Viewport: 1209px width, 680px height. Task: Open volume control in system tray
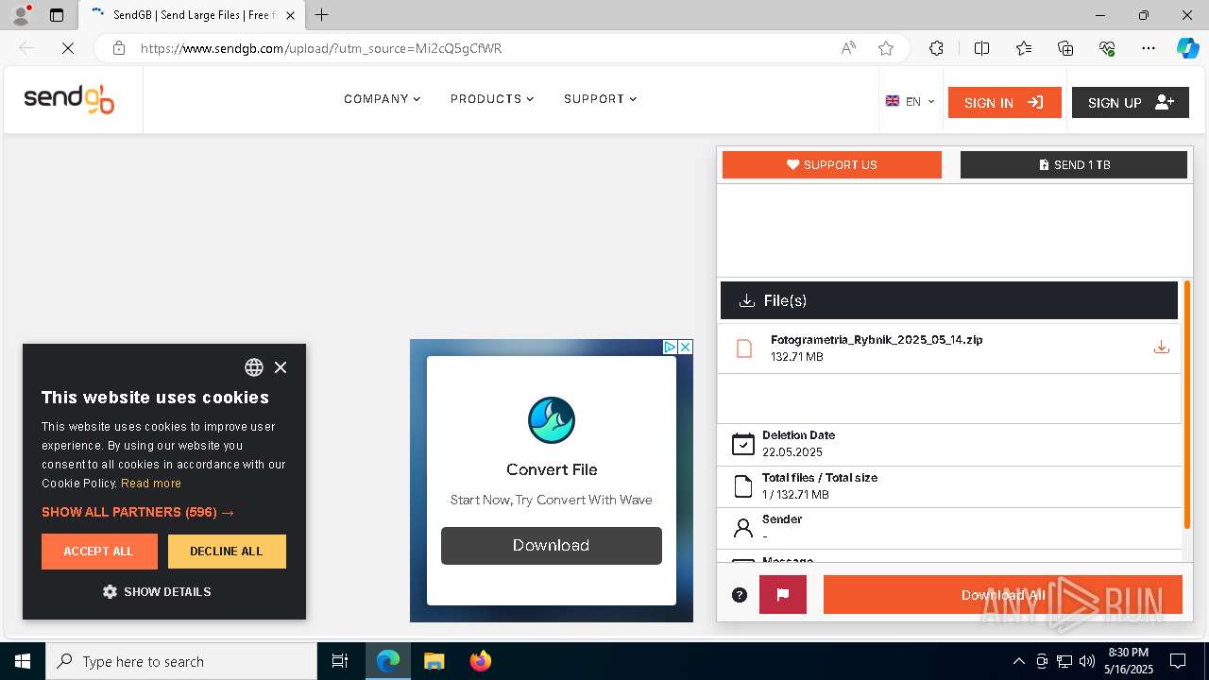[1087, 661]
